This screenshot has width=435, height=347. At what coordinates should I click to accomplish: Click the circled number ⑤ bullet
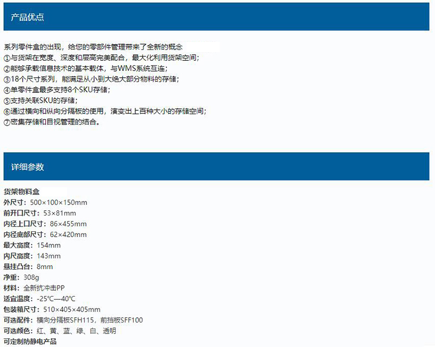click(7, 101)
